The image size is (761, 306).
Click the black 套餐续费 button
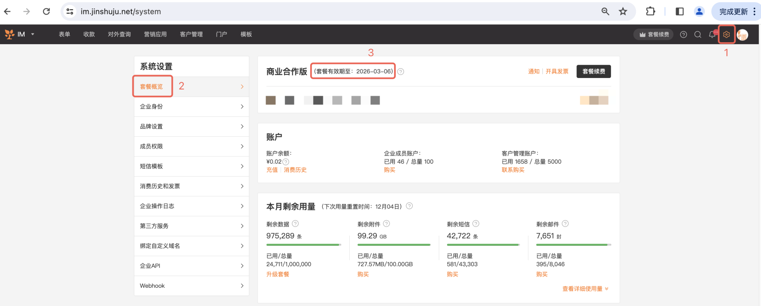click(594, 72)
